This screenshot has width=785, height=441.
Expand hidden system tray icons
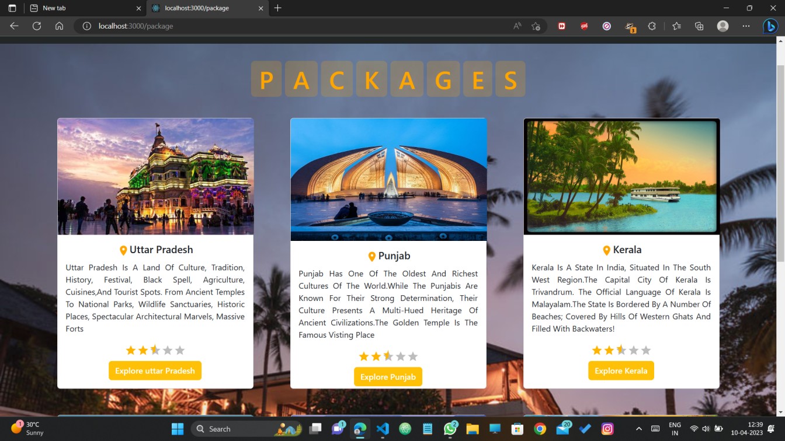pyautogui.click(x=638, y=429)
